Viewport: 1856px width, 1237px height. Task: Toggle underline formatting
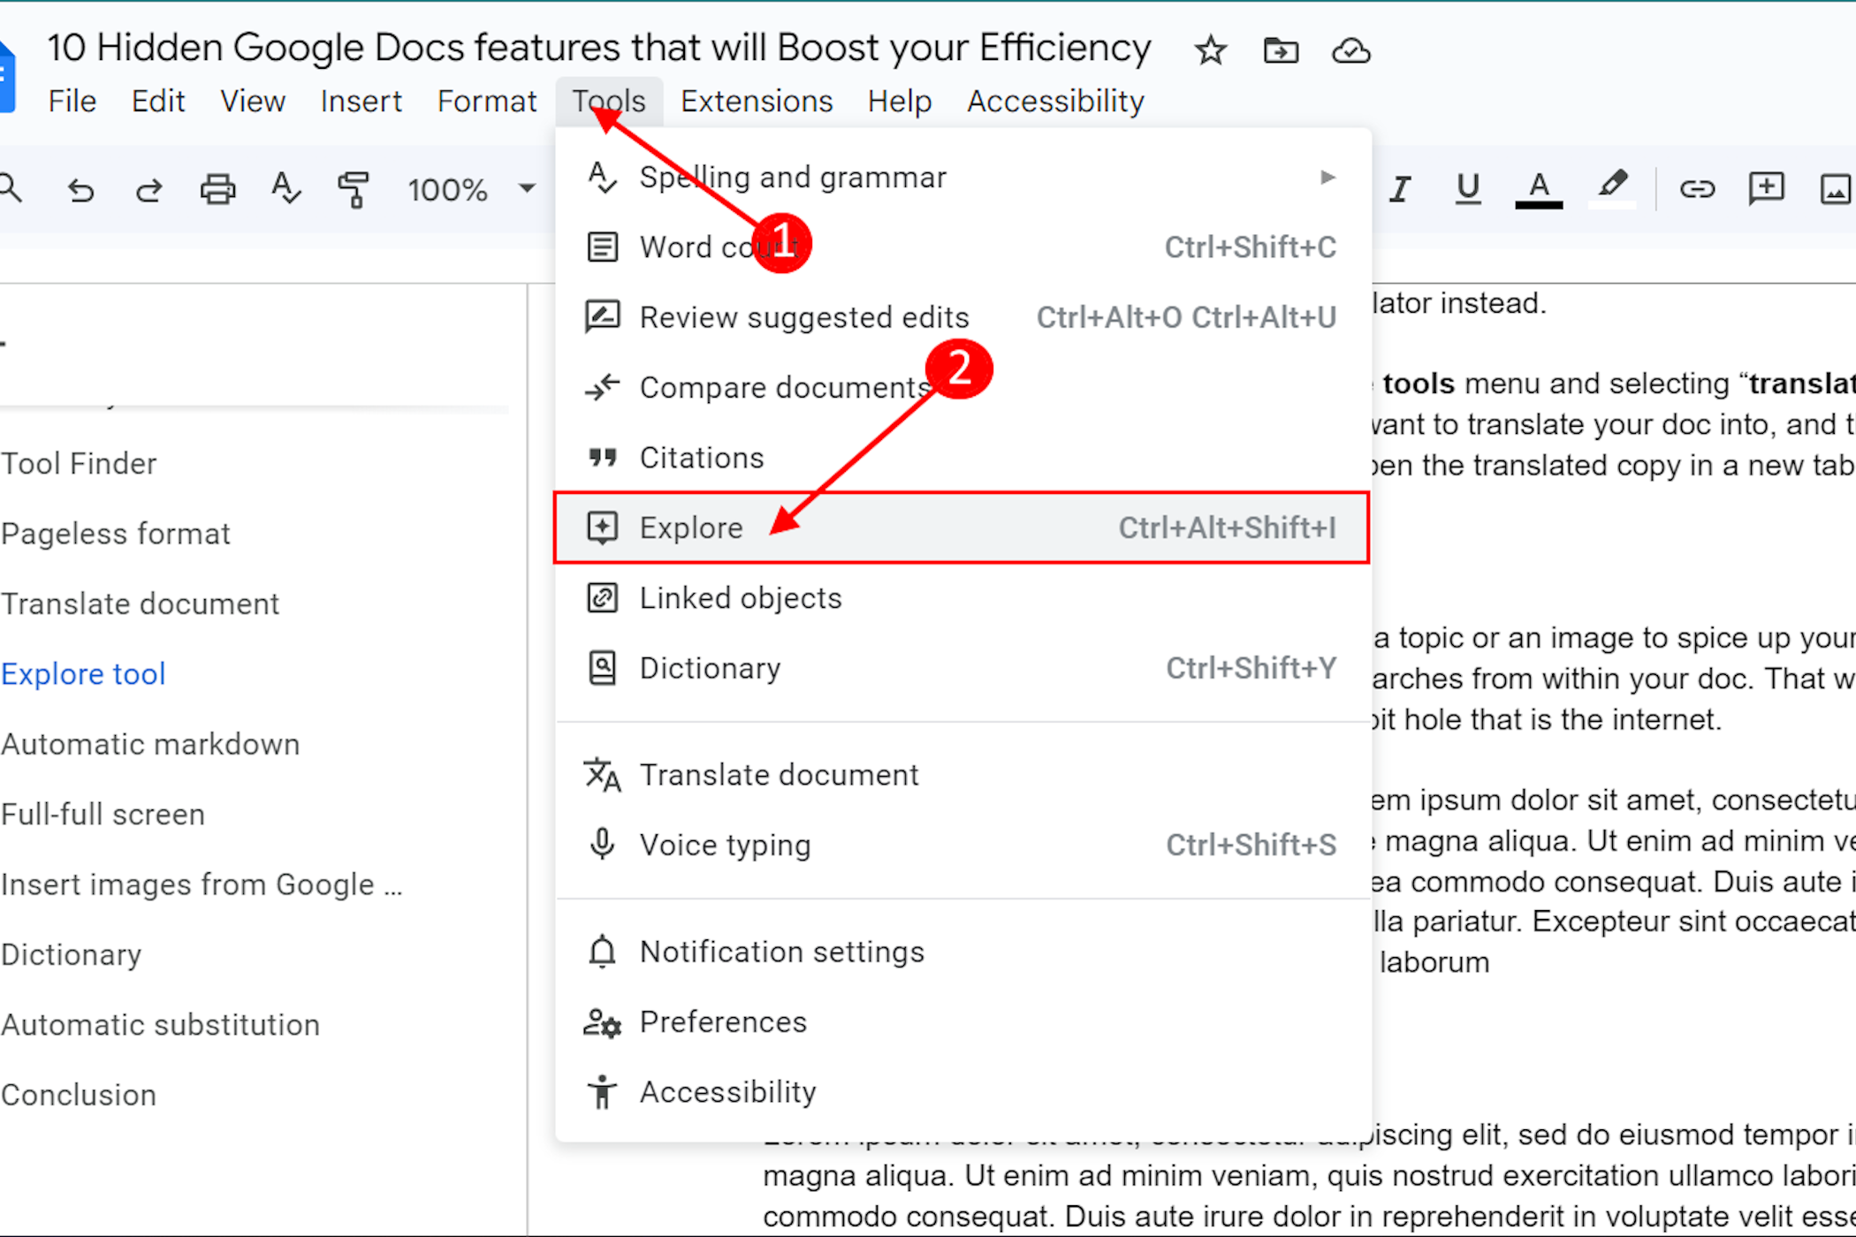pyautogui.click(x=1468, y=188)
